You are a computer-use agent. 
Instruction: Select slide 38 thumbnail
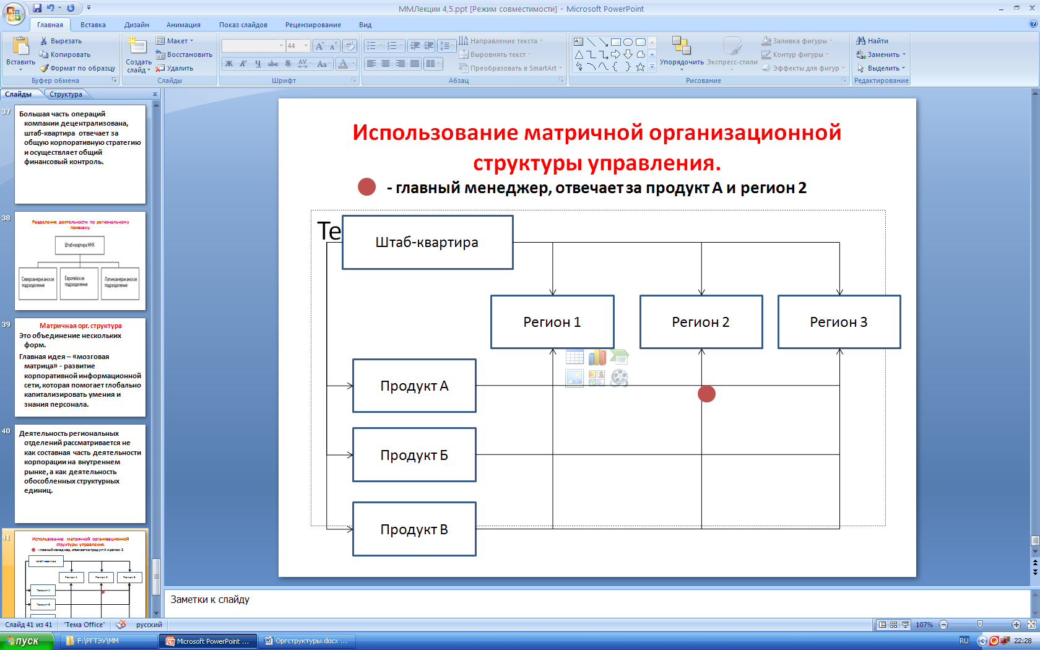(x=80, y=261)
